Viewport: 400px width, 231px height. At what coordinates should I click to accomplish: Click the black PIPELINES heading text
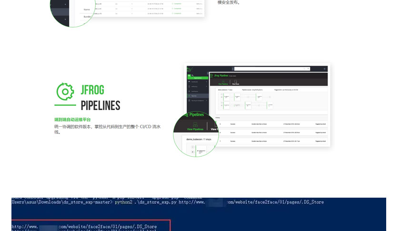(x=100, y=106)
